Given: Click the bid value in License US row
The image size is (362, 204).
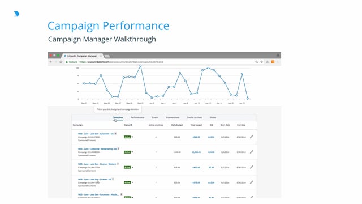Looking at the screenshot, I should click(x=211, y=182).
